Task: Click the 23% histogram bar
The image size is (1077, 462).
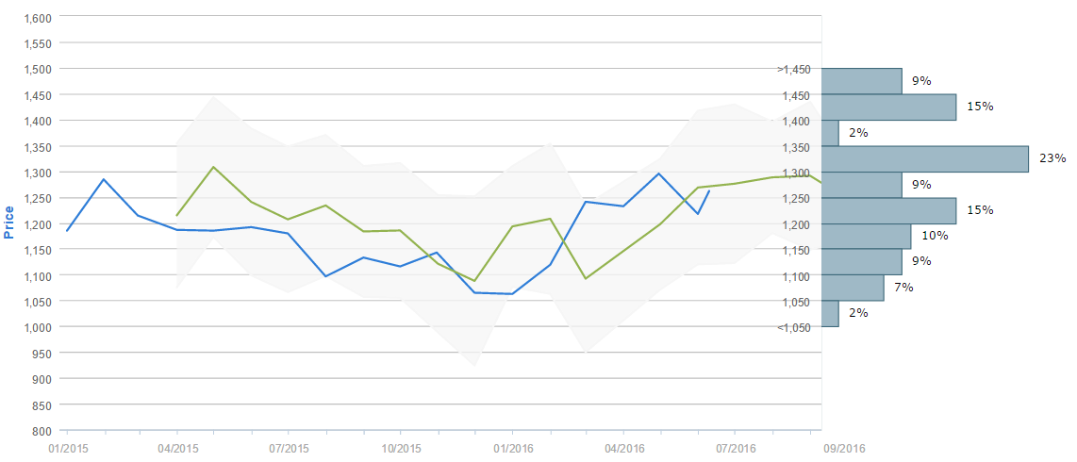Action: tap(924, 158)
